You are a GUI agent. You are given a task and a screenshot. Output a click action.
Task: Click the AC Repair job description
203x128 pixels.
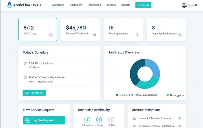coord(34,67)
